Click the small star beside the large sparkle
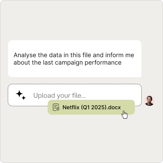The width and height of the screenshot is (163, 163). [24, 98]
